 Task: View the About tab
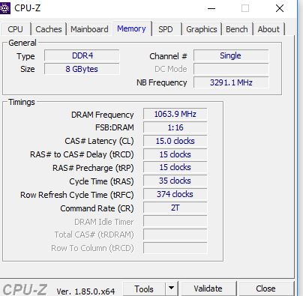click(268, 29)
